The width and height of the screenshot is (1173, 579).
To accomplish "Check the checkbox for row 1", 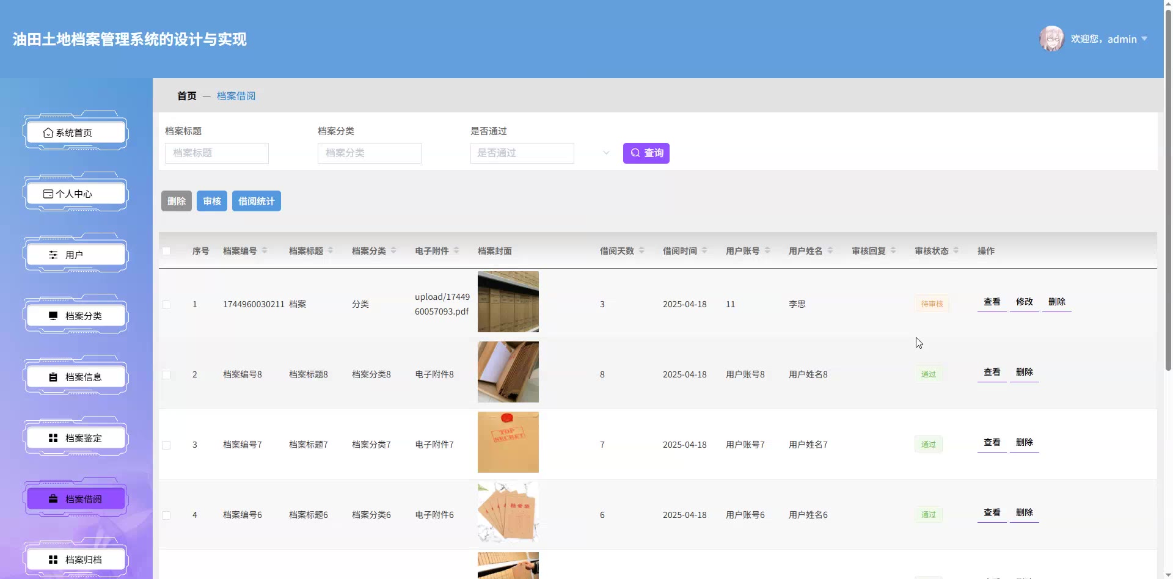I will [x=166, y=305].
